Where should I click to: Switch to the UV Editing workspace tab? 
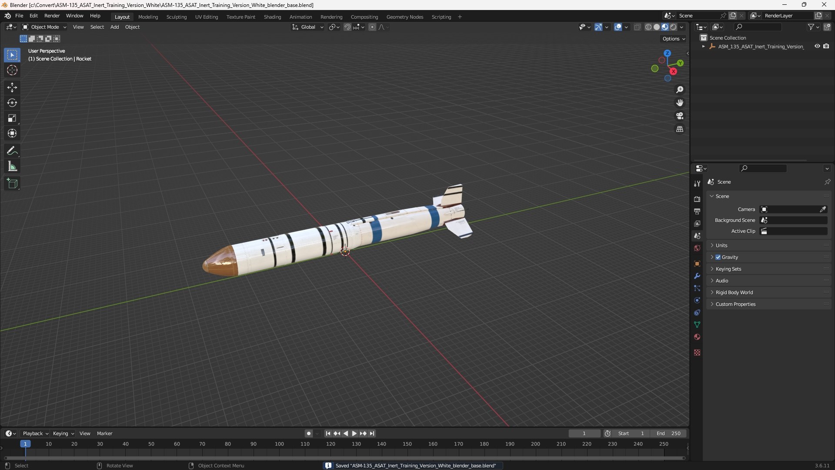(x=206, y=17)
